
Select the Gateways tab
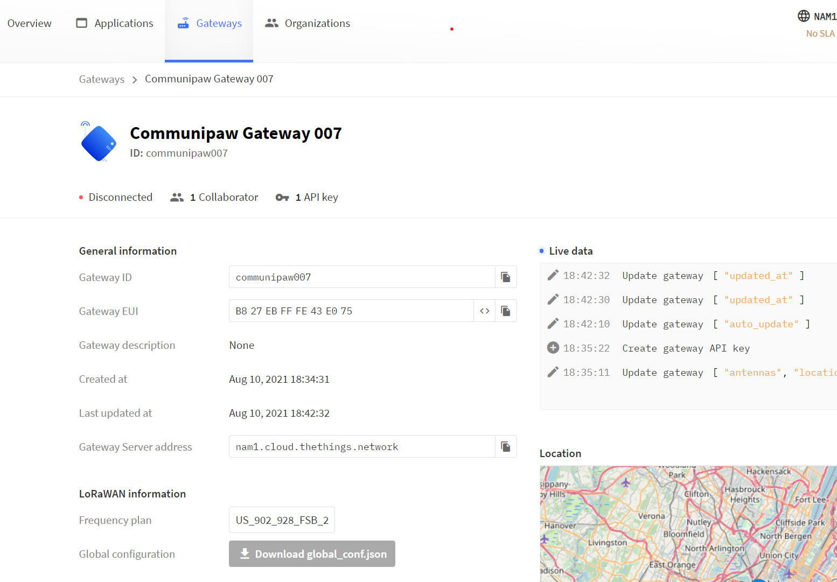(210, 24)
